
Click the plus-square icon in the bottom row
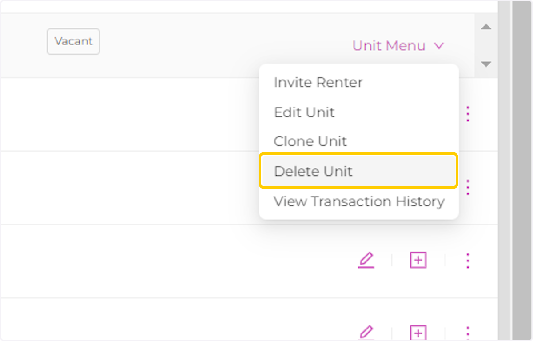click(x=418, y=333)
